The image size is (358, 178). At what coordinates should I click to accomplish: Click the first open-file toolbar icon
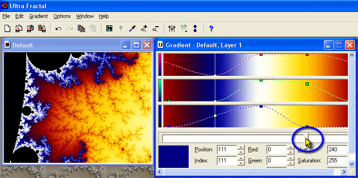[x=19, y=29]
